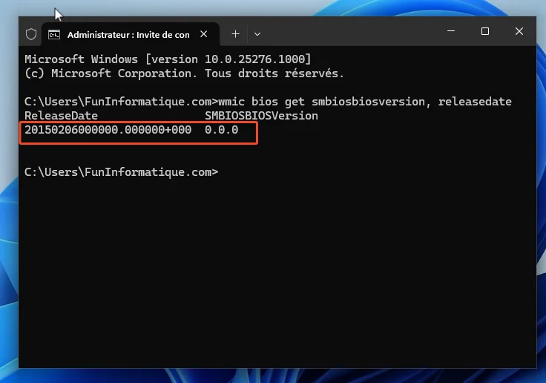Click the Microsoft Windows version line
This screenshot has width=546, height=383.
tap(168, 59)
